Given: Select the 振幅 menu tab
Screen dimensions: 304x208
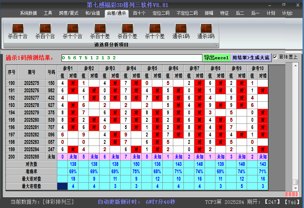Looking at the screenshot, I should pyautogui.click(x=209, y=13).
